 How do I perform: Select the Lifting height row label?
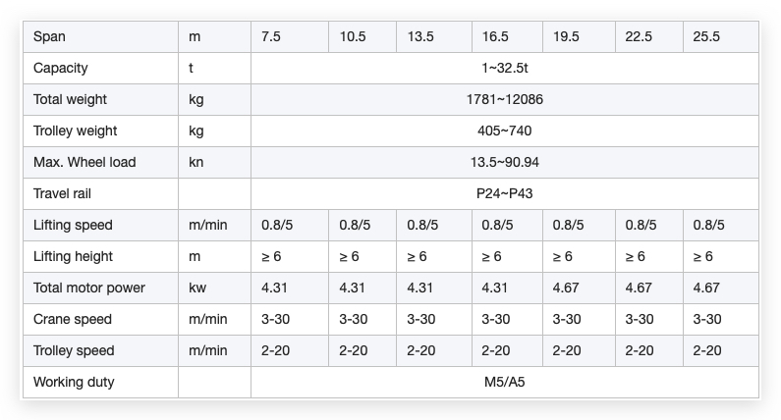click(73, 256)
